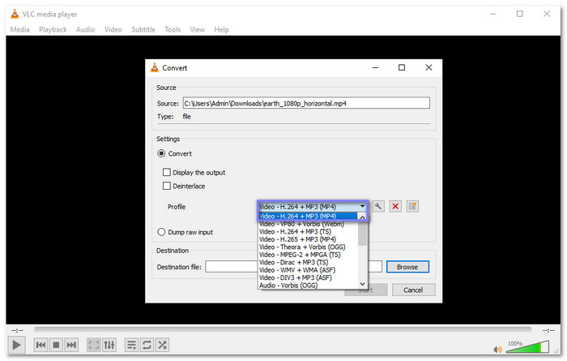Click the Play button in VLC controls
The height and width of the screenshot is (361, 567).
pos(16,345)
